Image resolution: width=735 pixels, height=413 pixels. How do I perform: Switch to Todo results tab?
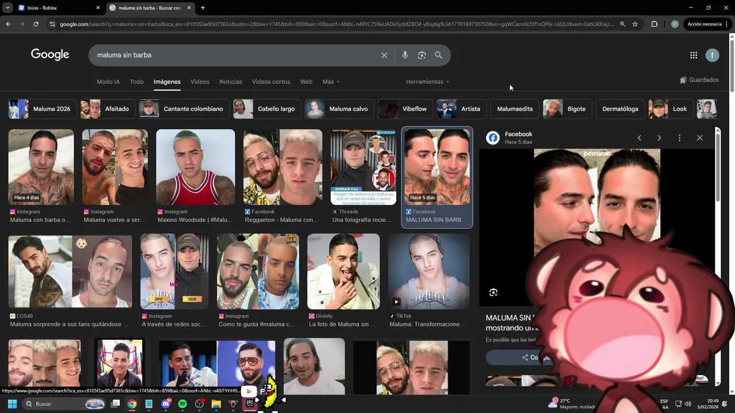tap(137, 81)
